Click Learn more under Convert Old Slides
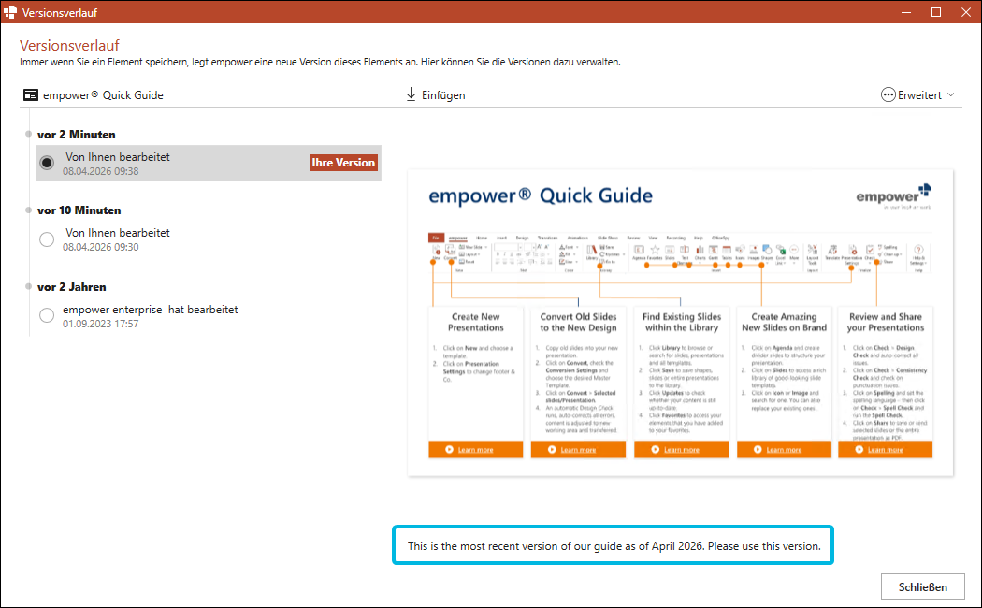The height and width of the screenshot is (608, 982). click(578, 450)
